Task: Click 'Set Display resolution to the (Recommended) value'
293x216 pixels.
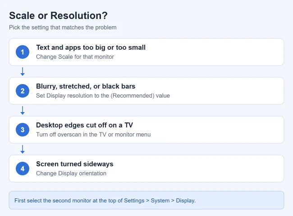Action: pyautogui.click(x=103, y=95)
